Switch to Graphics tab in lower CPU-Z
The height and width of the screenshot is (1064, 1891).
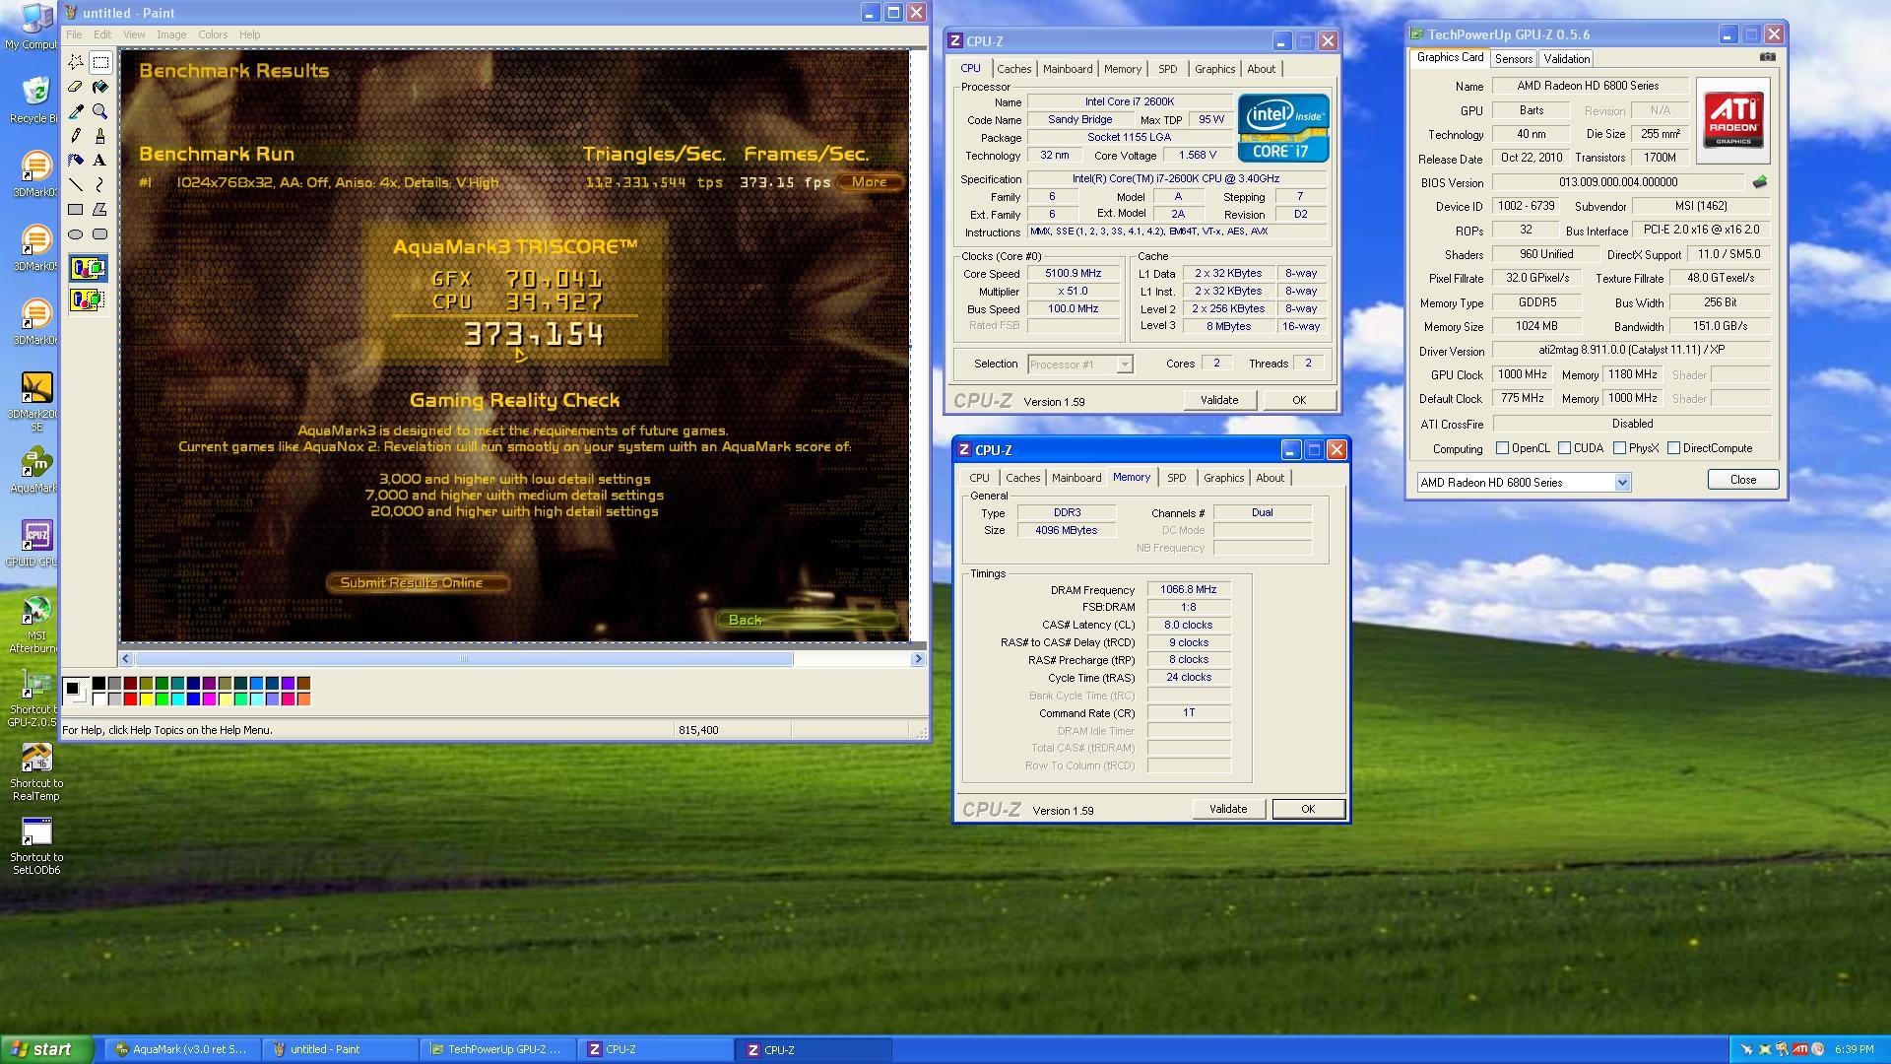click(1223, 478)
